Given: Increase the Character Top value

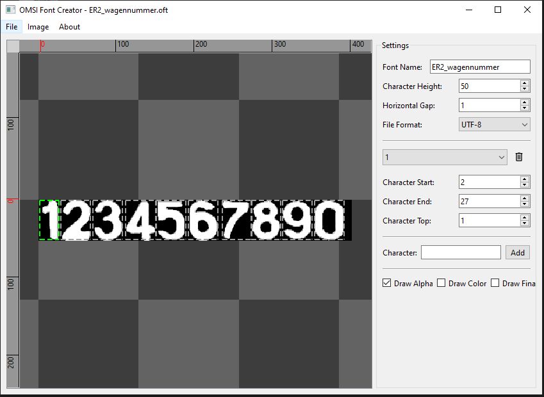Looking at the screenshot, I should click(525, 218).
